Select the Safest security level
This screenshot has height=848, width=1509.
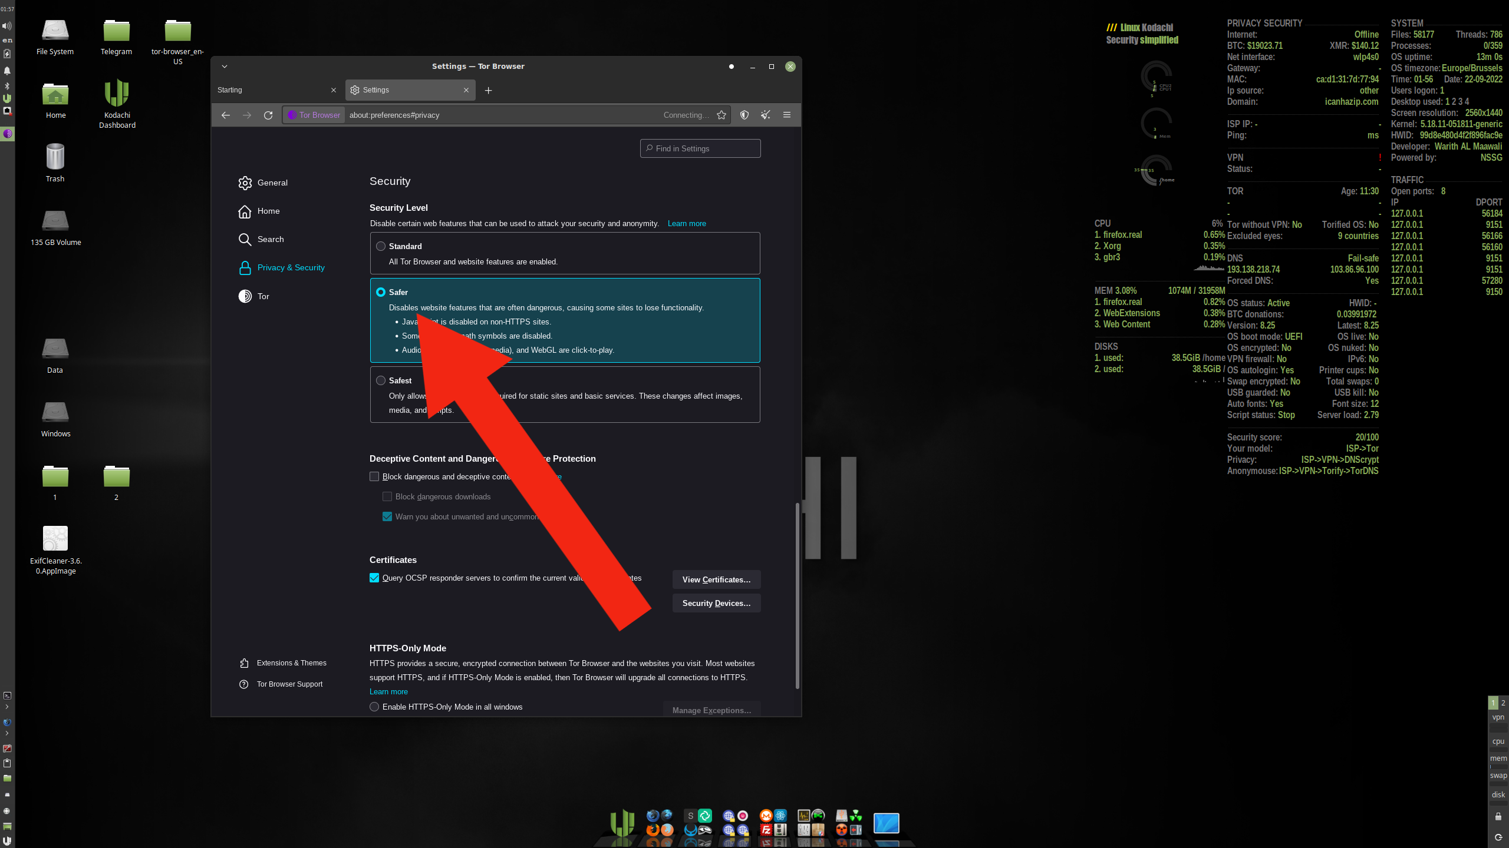click(381, 380)
